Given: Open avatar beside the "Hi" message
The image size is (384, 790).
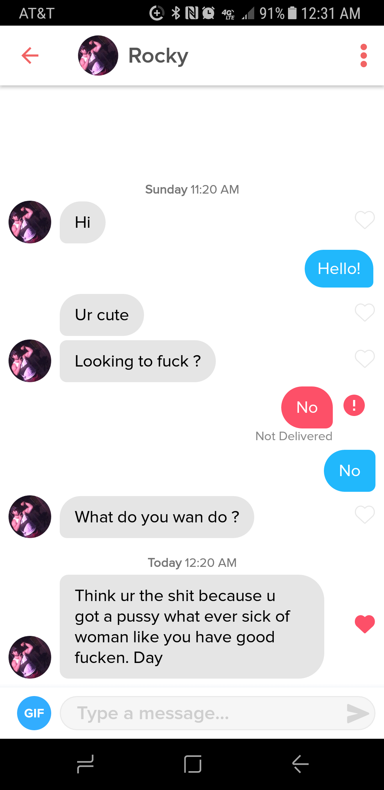Looking at the screenshot, I should tap(30, 222).
